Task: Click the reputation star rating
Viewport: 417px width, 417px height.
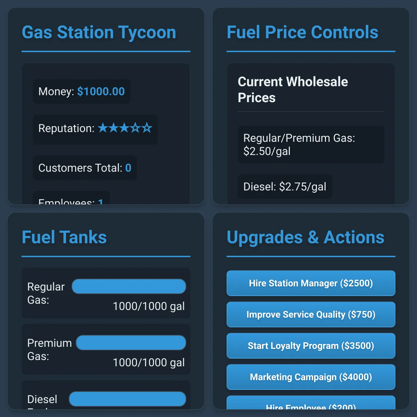Action: [x=125, y=128]
